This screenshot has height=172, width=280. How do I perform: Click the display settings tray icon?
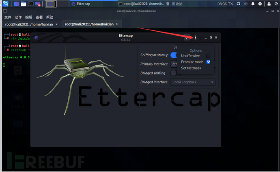coord(238,4)
